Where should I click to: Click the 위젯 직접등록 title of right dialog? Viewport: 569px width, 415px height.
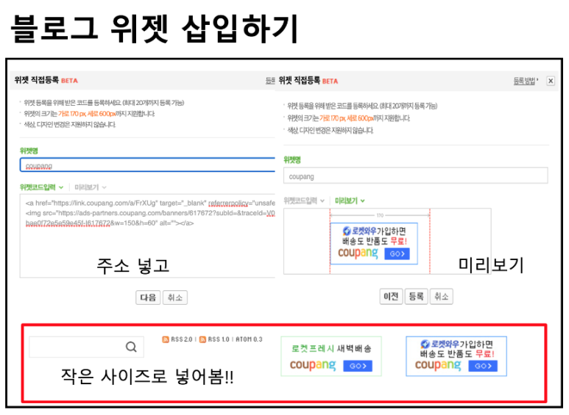(x=299, y=80)
